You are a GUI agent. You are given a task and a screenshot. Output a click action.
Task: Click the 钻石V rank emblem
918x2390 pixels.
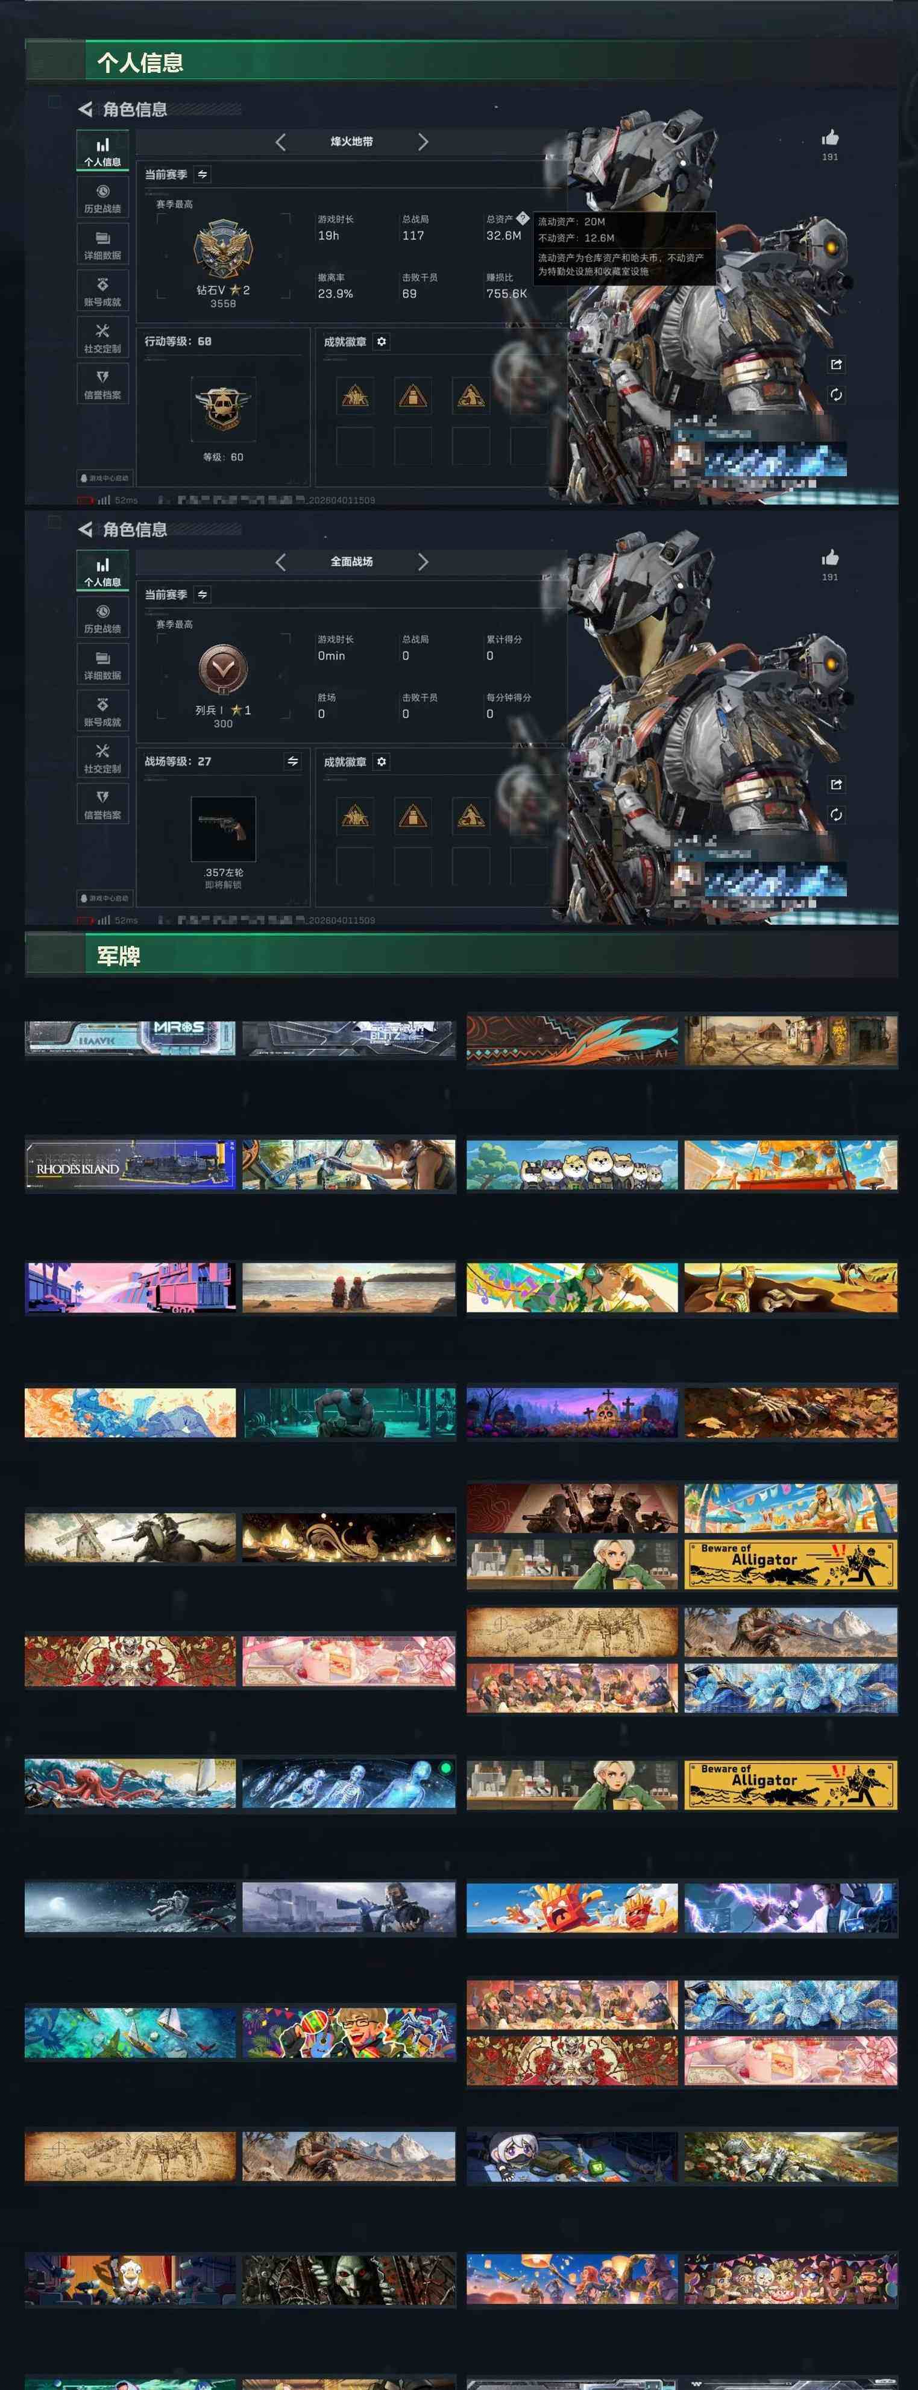(223, 249)
